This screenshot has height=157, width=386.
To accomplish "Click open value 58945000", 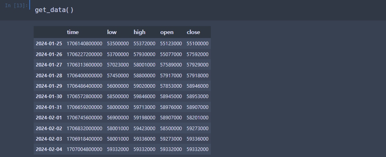I will click(x=171, y=97).
